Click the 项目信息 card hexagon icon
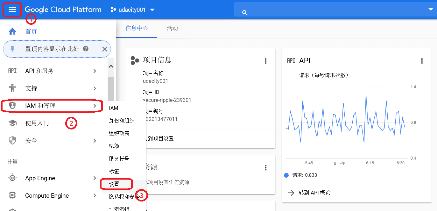Screen dimensions: 437x211 (x=135, y=61)
